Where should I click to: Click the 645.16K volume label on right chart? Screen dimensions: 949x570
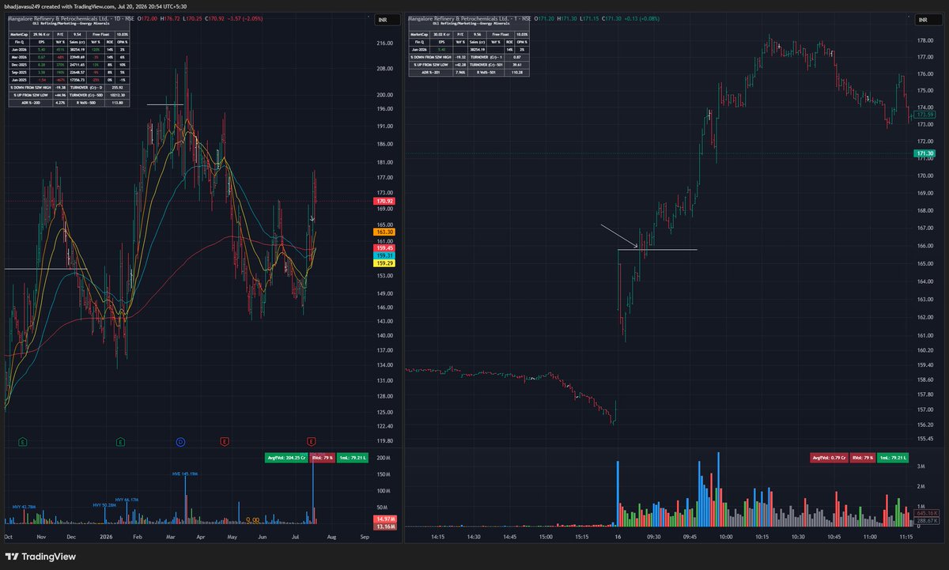pos(925,514)
